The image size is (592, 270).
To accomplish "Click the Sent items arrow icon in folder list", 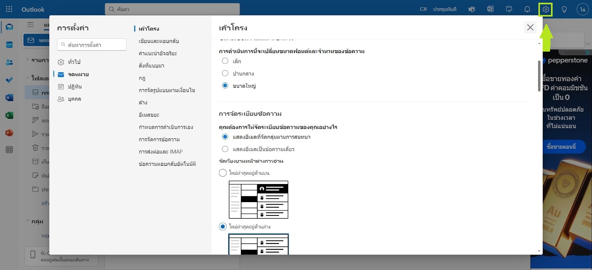I will pyautogui.click(x=35, y=134).
